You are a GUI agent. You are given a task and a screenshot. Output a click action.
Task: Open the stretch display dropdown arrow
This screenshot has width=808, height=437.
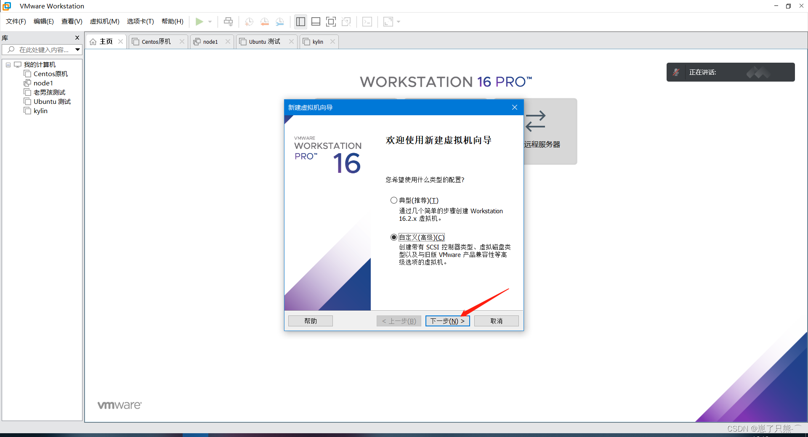click(399, 21)
